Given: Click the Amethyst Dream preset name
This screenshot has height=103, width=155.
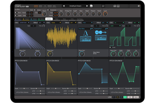Looking at the screenshot, I should coord(75,6).
